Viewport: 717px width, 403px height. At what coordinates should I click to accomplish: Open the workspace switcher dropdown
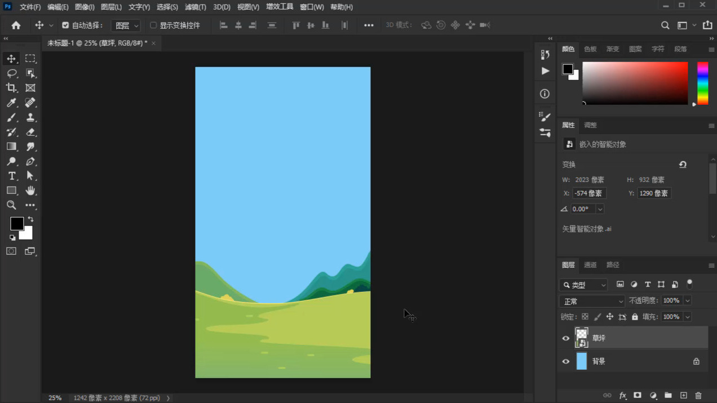[x=686, y=25]
